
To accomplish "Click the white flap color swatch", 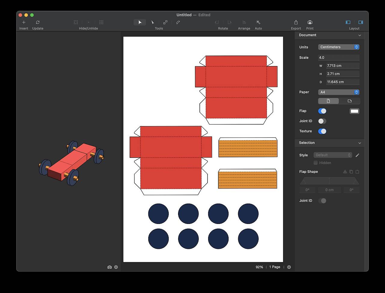I will [354, 111].
